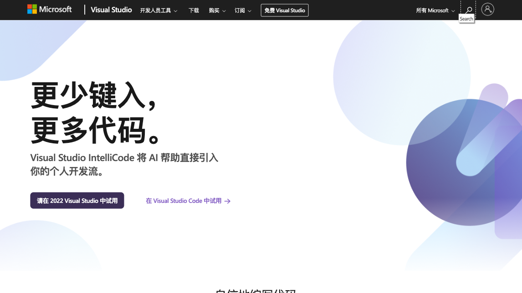Follow the 在 Visual Studio Code 中试用 link
522x293 pixels.
pyautogui.click(x=184, y=201)
